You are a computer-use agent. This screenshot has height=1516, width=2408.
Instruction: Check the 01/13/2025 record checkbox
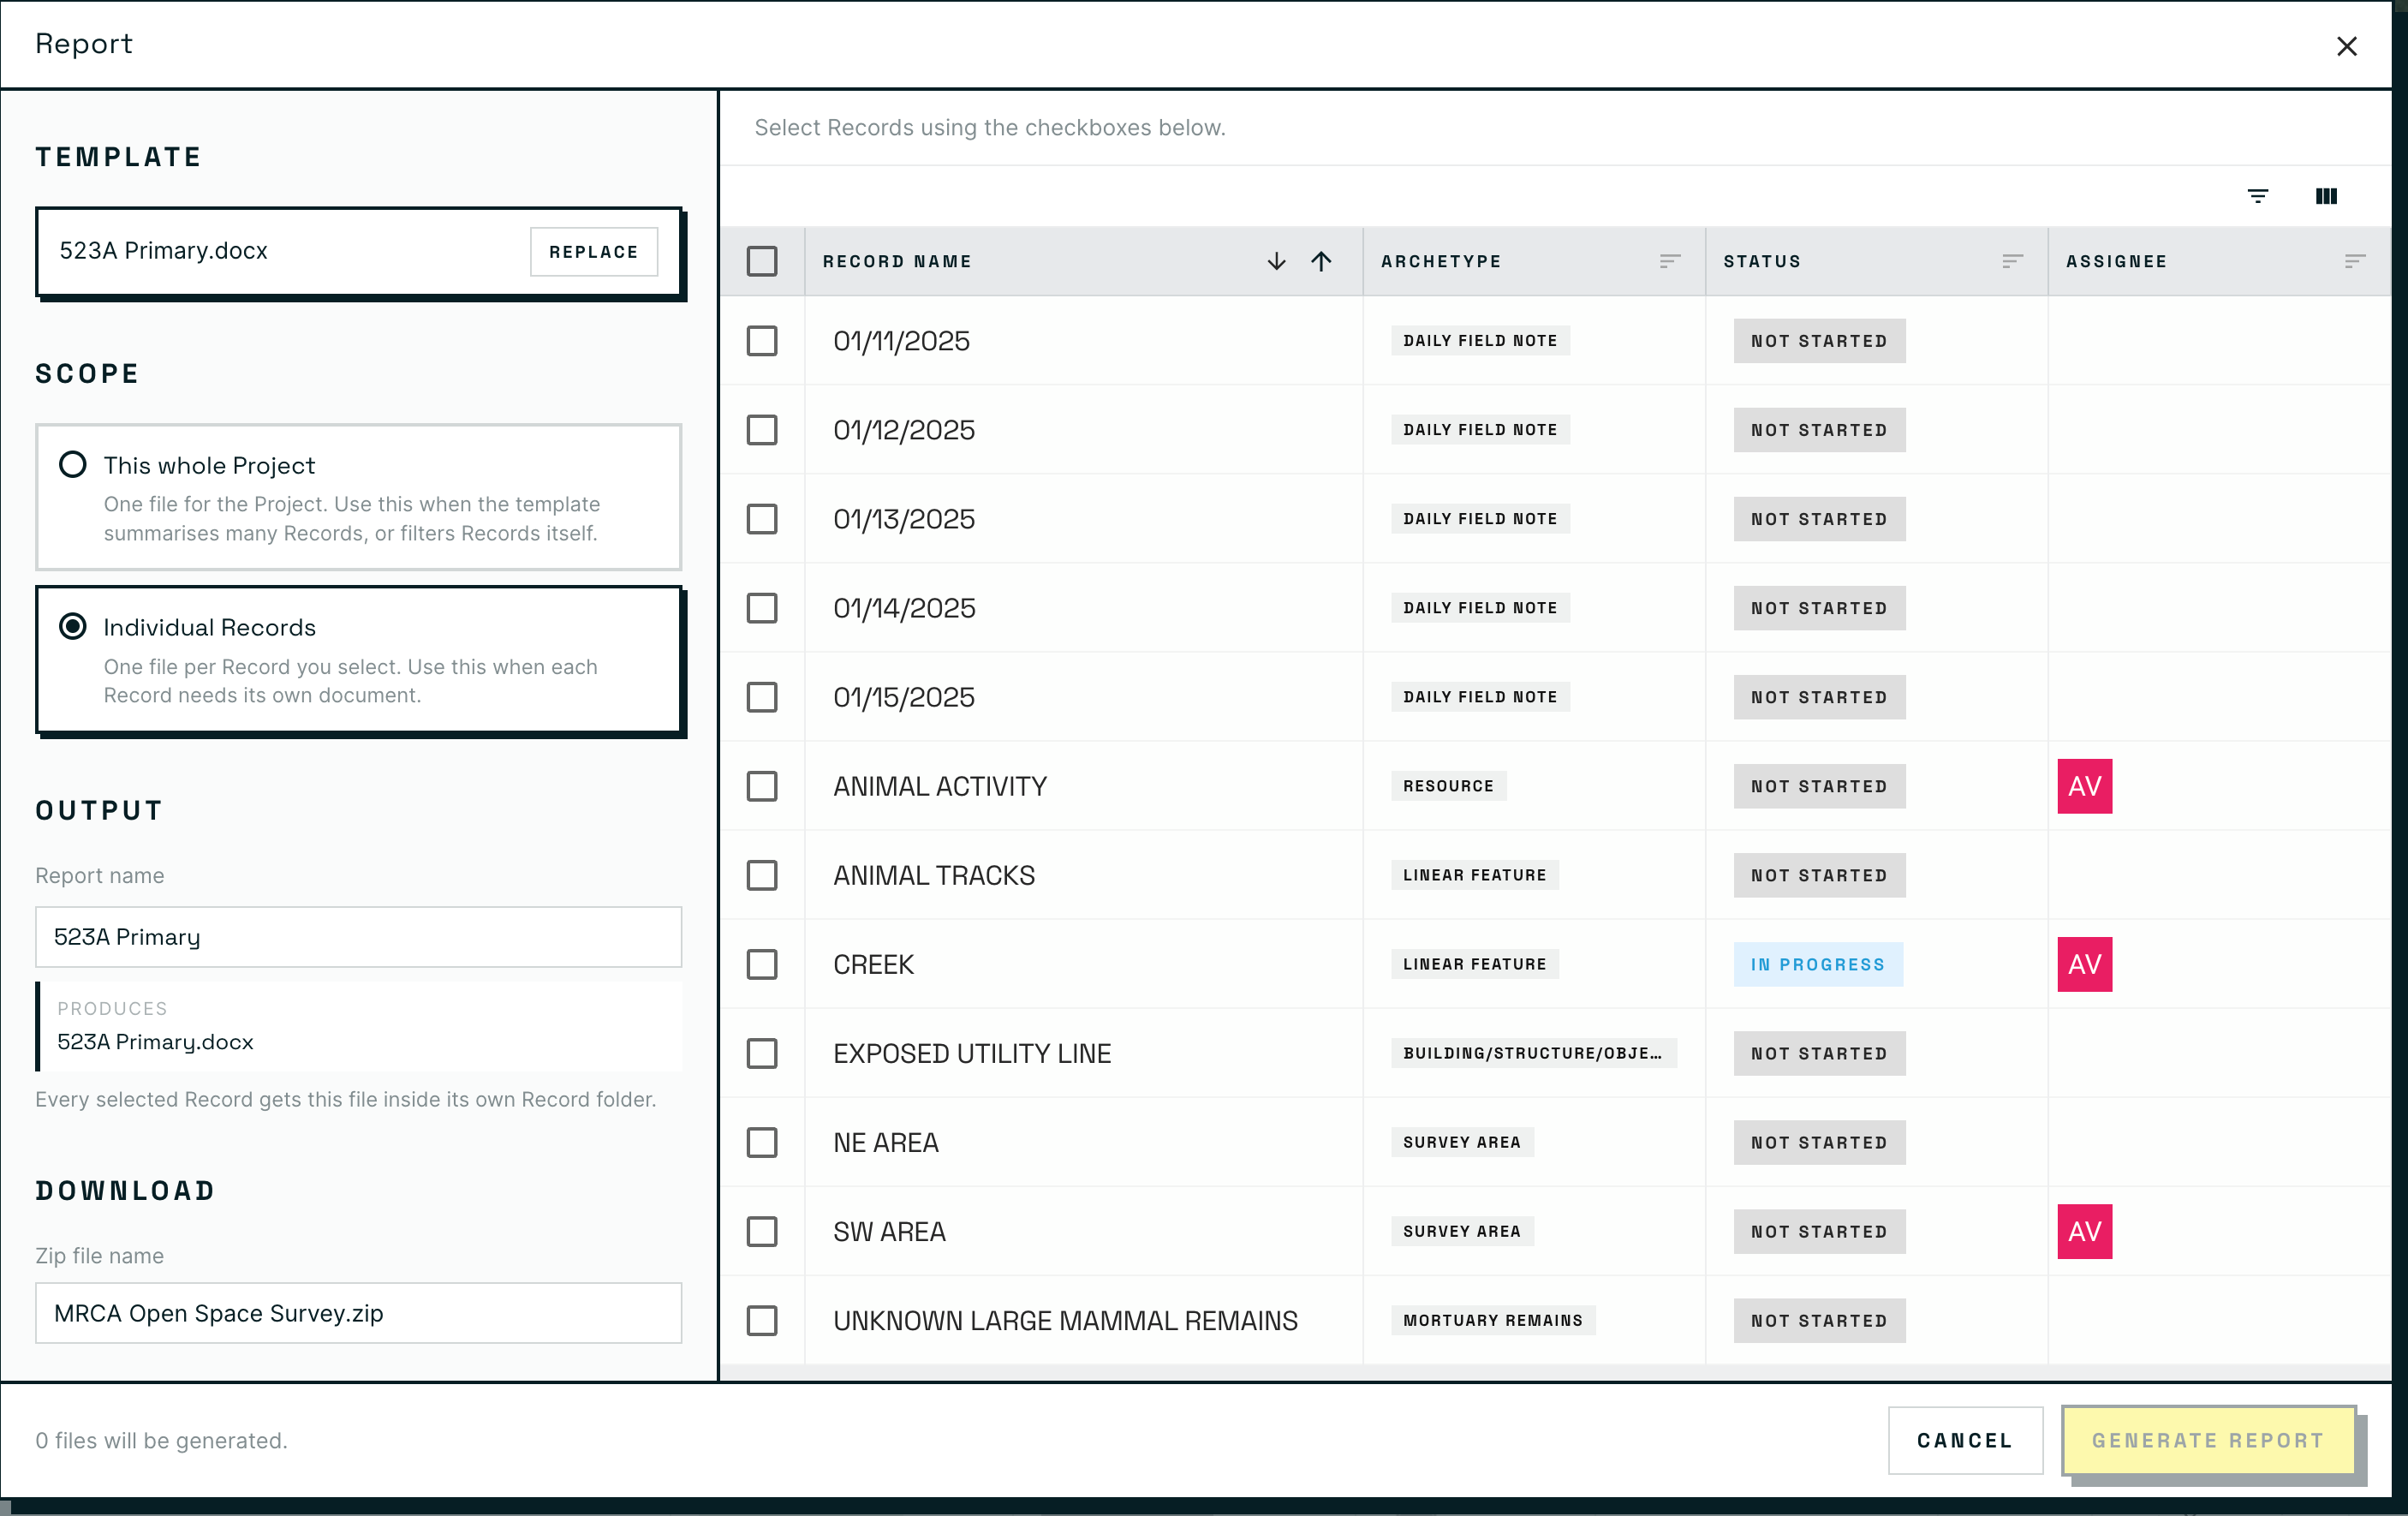(x=762, y=519)
